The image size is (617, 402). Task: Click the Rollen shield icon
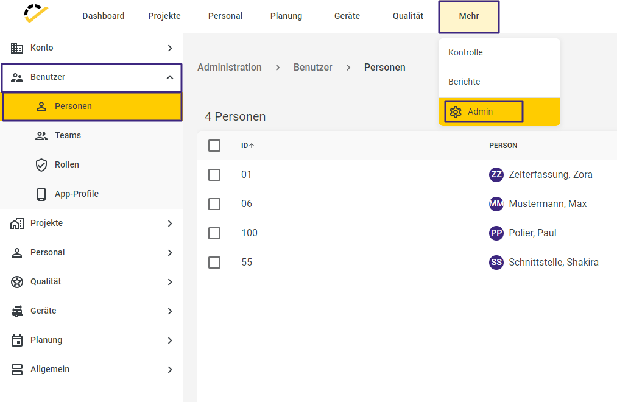click(x=41, y=165)
